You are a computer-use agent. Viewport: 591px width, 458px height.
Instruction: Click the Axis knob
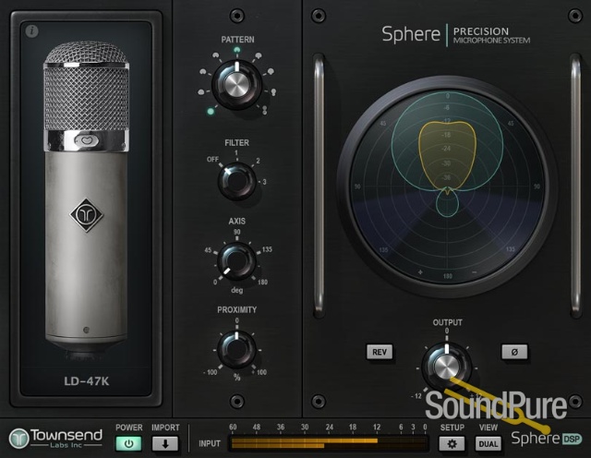click(x=236, y=260)
